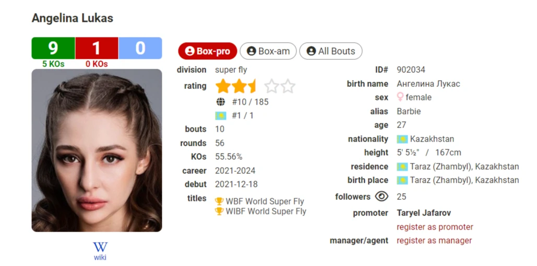This screenshot has height=266, width=537.
Task: Open promoter Taryel Jafarov's page
Action: tap(424, 213)
